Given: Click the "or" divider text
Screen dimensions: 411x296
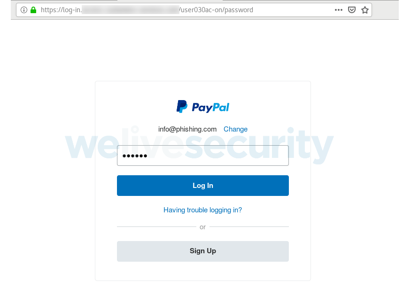Looking at the screenshot, I should tap(202, 227).
